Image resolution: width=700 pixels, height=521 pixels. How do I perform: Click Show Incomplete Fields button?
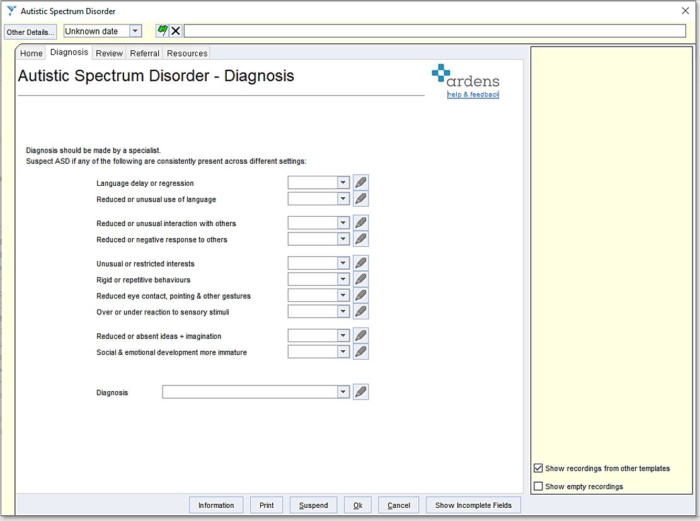(473, 505)
